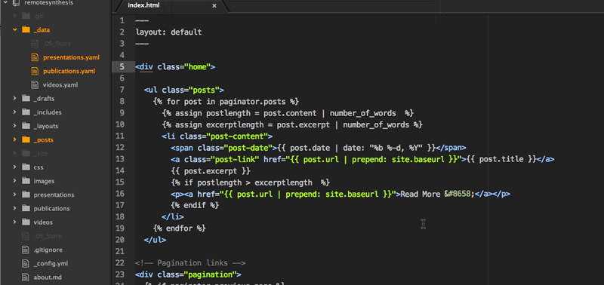Expand the css folder arrow
Image resolution: width=604 pixels, height=285 pixels.
[14, 167]
